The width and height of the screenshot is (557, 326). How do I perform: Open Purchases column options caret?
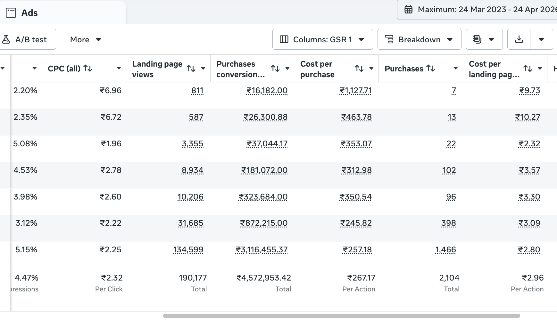click(455, 68)
